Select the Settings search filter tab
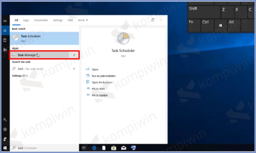This screenshot has height=153, width=256. (58, 20)
